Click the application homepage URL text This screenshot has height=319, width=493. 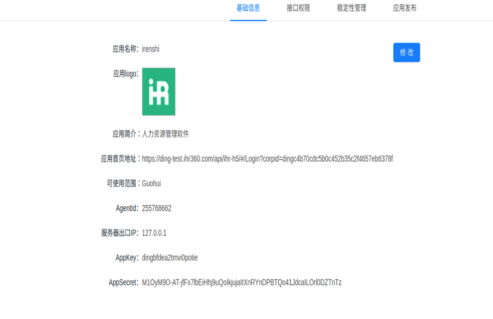(267, 159)
